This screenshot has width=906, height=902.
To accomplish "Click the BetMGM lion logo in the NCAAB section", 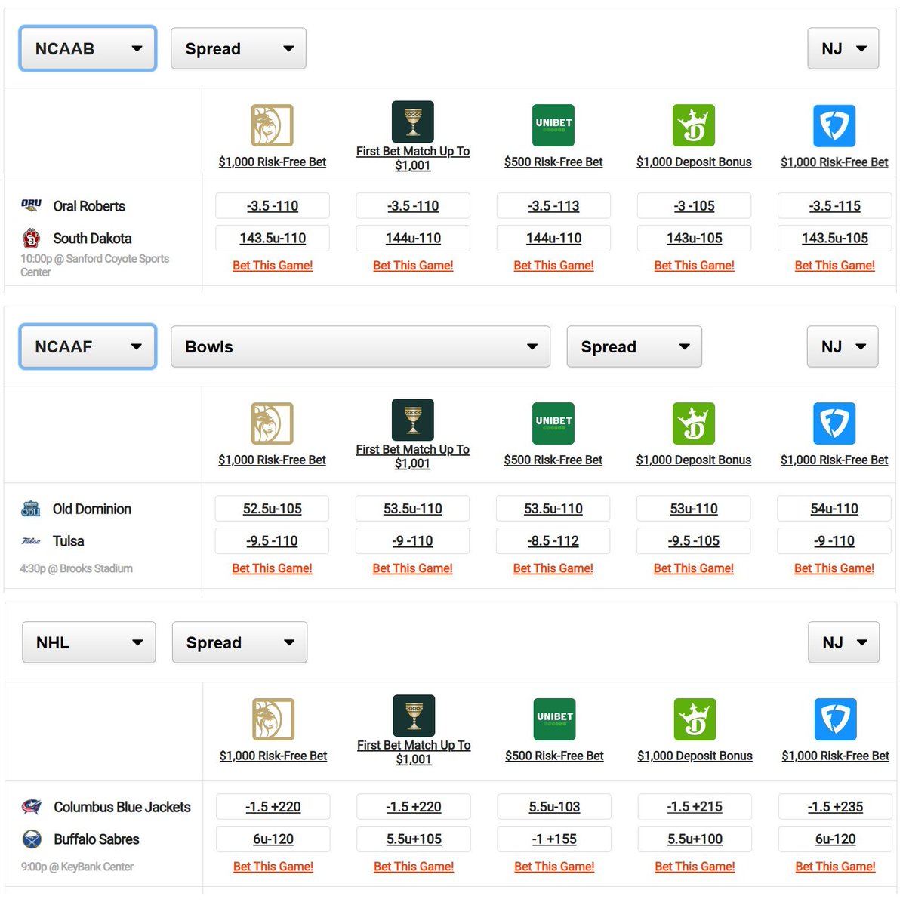I will [272, 125].
